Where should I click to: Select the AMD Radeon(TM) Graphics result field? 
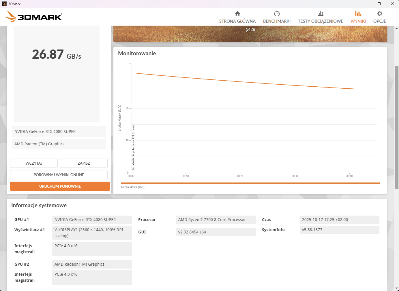(x=59, y=144)
